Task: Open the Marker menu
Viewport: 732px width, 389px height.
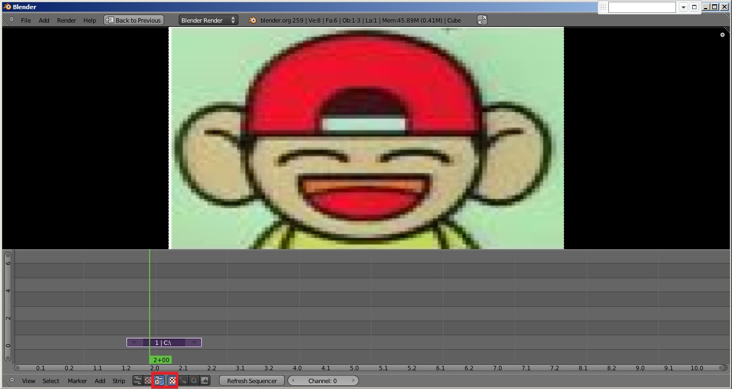Action: [78, 381]
